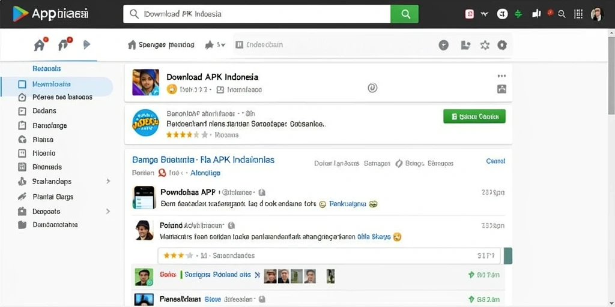Select Kloanio sidebar item
615x307 pixels.
(37, 153)
